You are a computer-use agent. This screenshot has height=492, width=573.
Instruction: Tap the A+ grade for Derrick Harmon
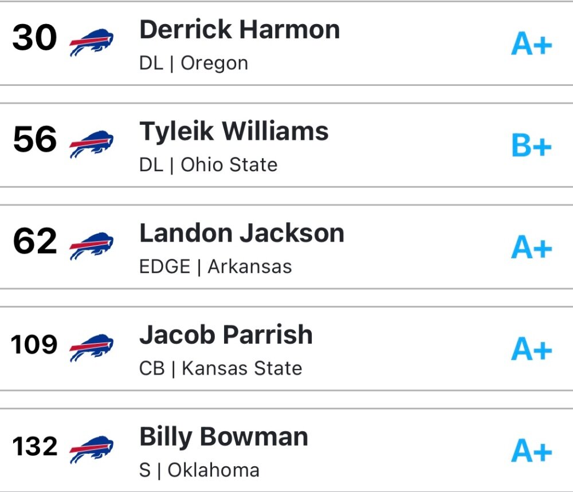pos(532,44)
